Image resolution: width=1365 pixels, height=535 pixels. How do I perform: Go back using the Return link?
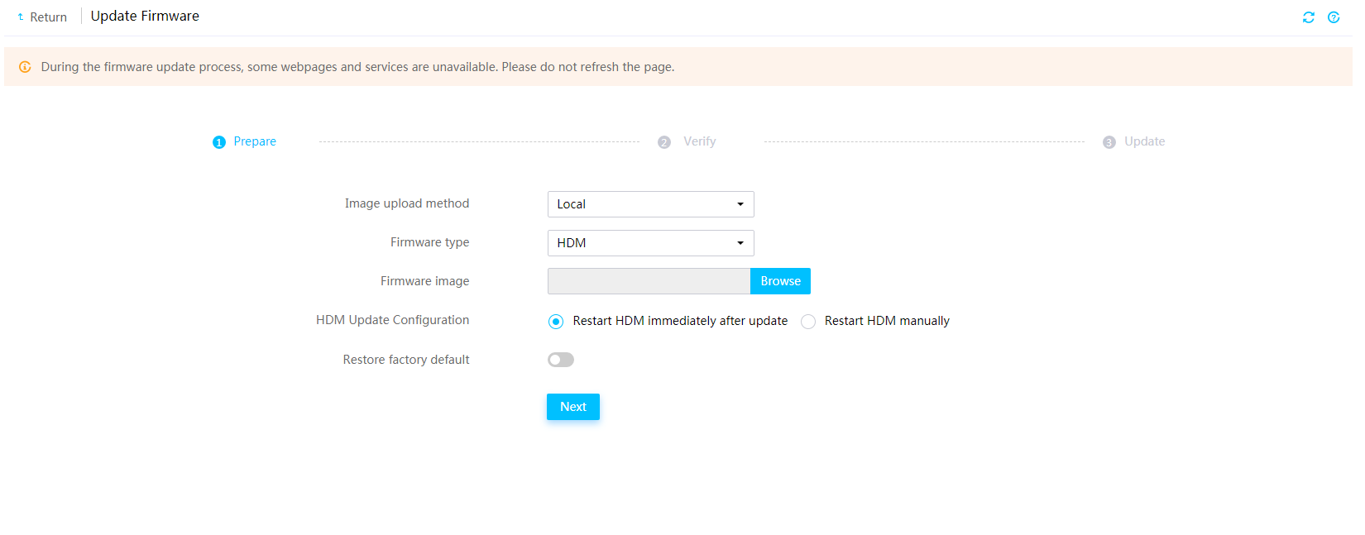pyautogui.click(x=48, y=17)
